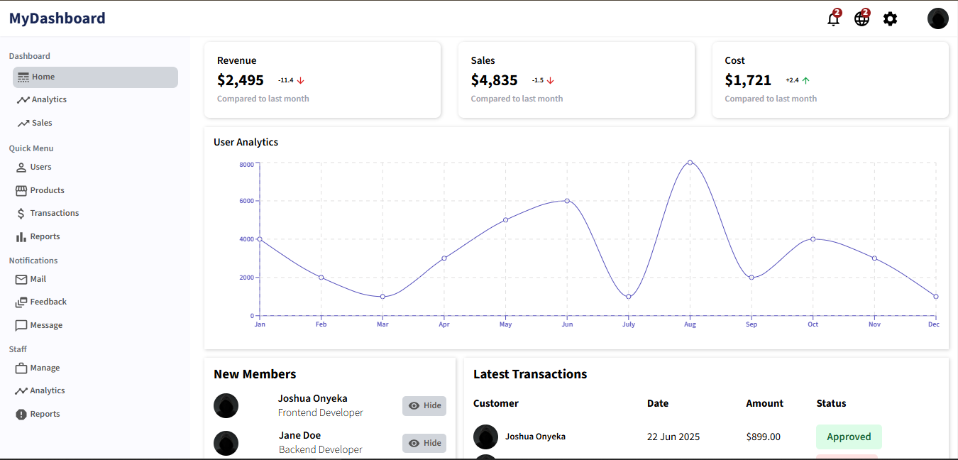
Task: Click the globe language icon
Action: tap(861, 19)
